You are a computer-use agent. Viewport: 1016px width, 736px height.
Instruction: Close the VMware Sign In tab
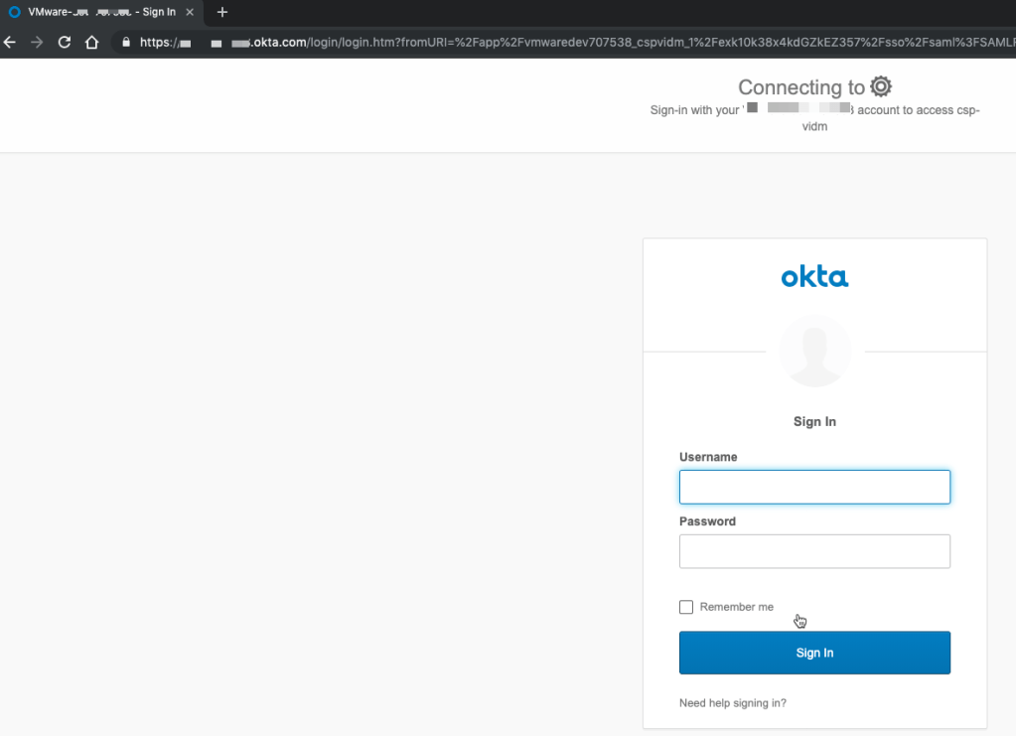[x=190, y=12]
